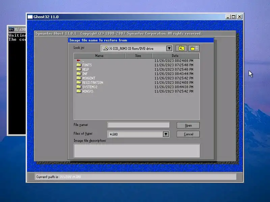Click the Ghost32 11.0 window title icon
The height and width of the screenshot is (202, 270).
pos(30,16)
